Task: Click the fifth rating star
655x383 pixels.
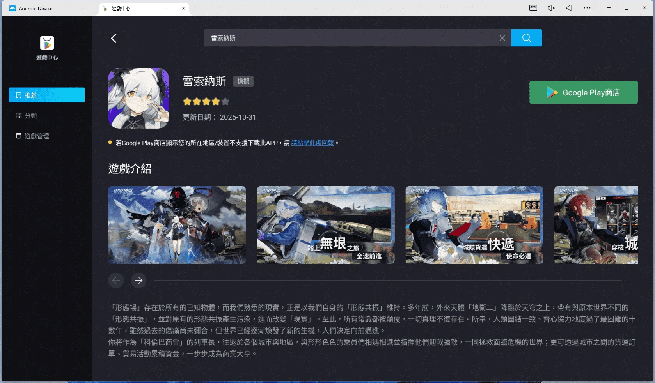Action: (225, 101)
